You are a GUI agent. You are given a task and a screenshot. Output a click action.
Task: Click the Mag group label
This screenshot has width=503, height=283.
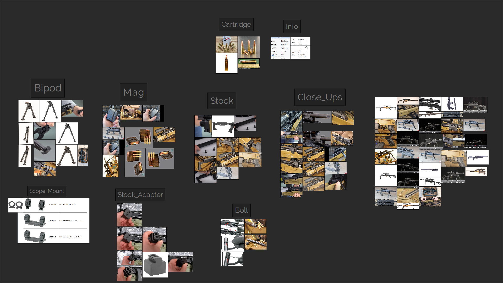[x=133, y=92]
